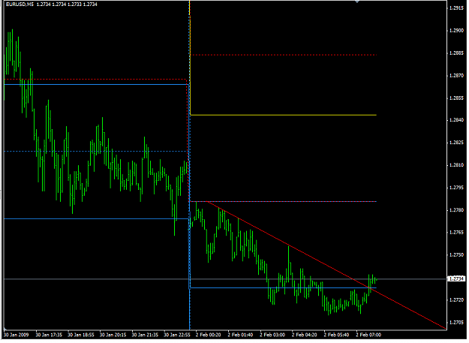Click the 1.2855 price axis label
This screenshot has height=343, width=469.
point(457,98)
